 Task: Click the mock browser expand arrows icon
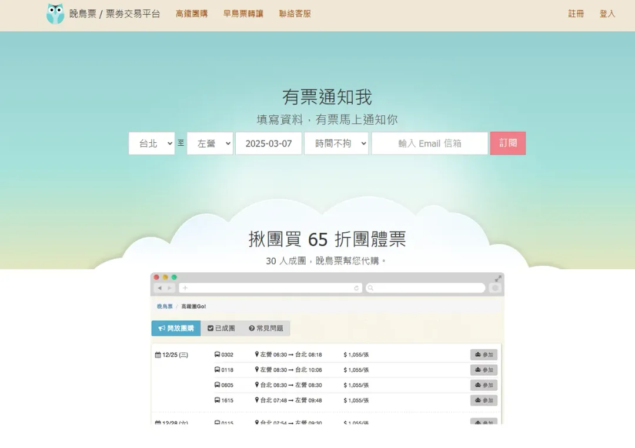498,278
